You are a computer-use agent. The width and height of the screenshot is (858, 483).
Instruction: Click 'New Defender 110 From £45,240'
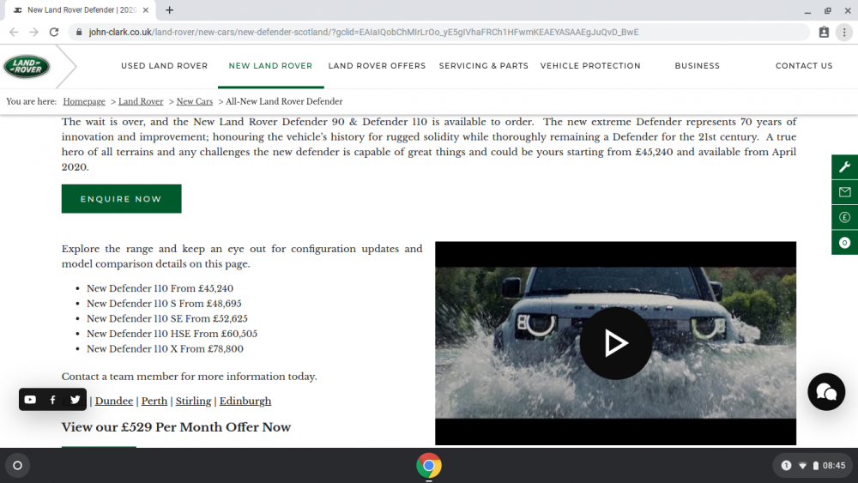[x=160, y=288]
